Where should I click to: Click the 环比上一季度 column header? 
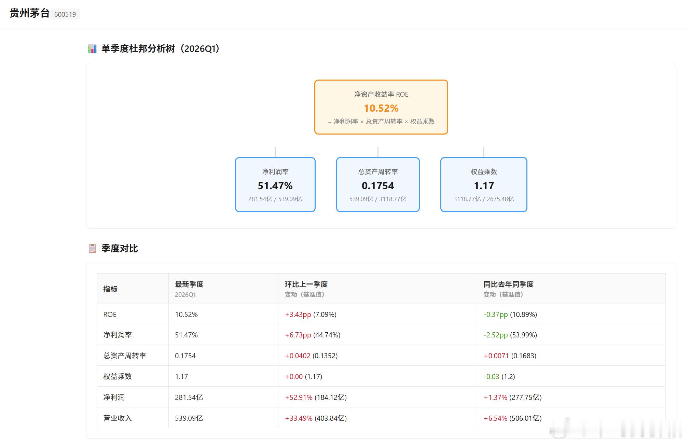[x=306, y=284]
